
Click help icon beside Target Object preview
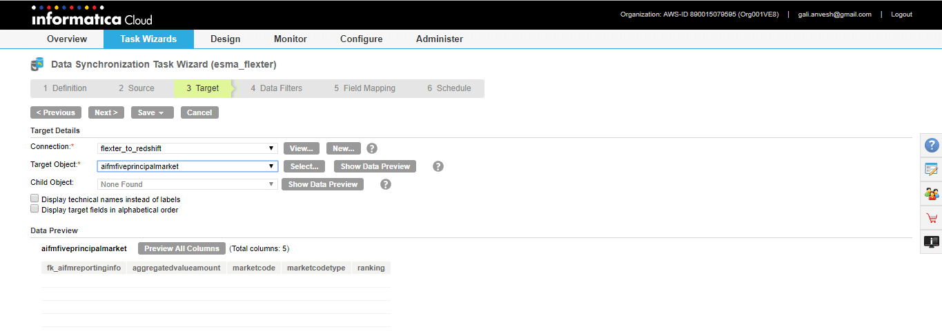point(438,166)
